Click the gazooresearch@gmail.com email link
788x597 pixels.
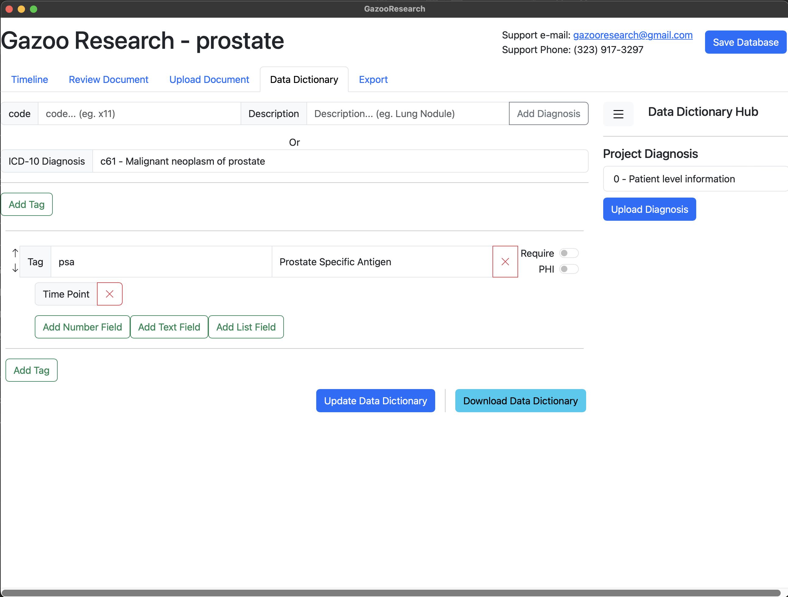[633, 35]
